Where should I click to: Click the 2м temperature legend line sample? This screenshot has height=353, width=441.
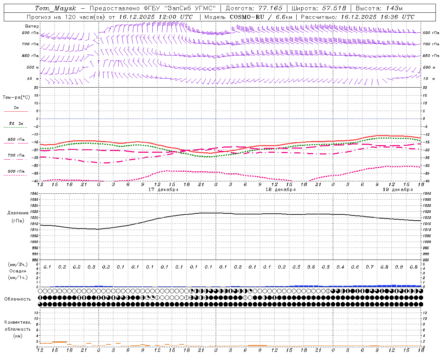(16, 111)
